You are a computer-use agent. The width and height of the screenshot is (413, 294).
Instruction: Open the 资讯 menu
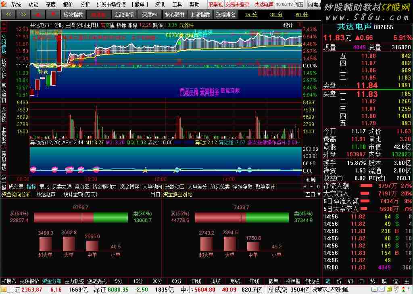coord(160,4)
